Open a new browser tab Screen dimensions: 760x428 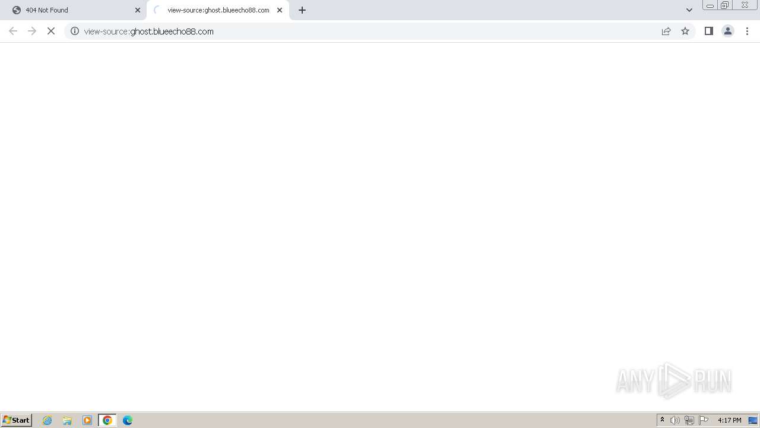tap(302, 10)
